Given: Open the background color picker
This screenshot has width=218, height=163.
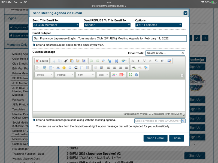Looking at the screenshot, I should [x=122, y=75].
